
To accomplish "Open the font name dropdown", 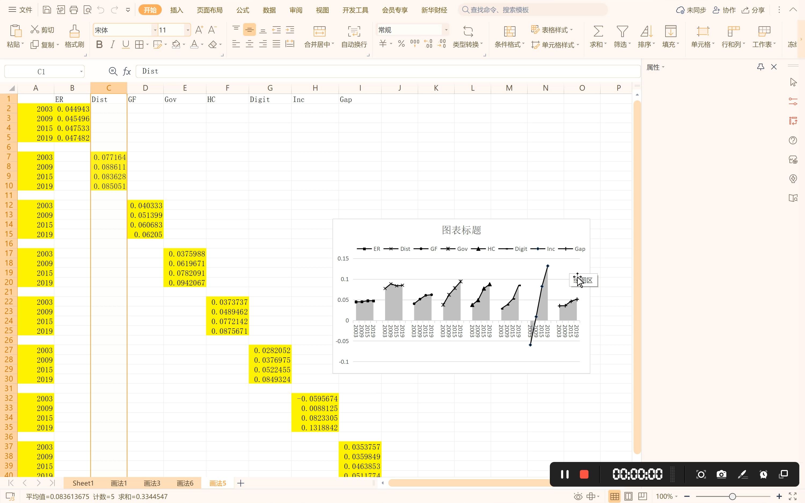I will coord(155,30).
